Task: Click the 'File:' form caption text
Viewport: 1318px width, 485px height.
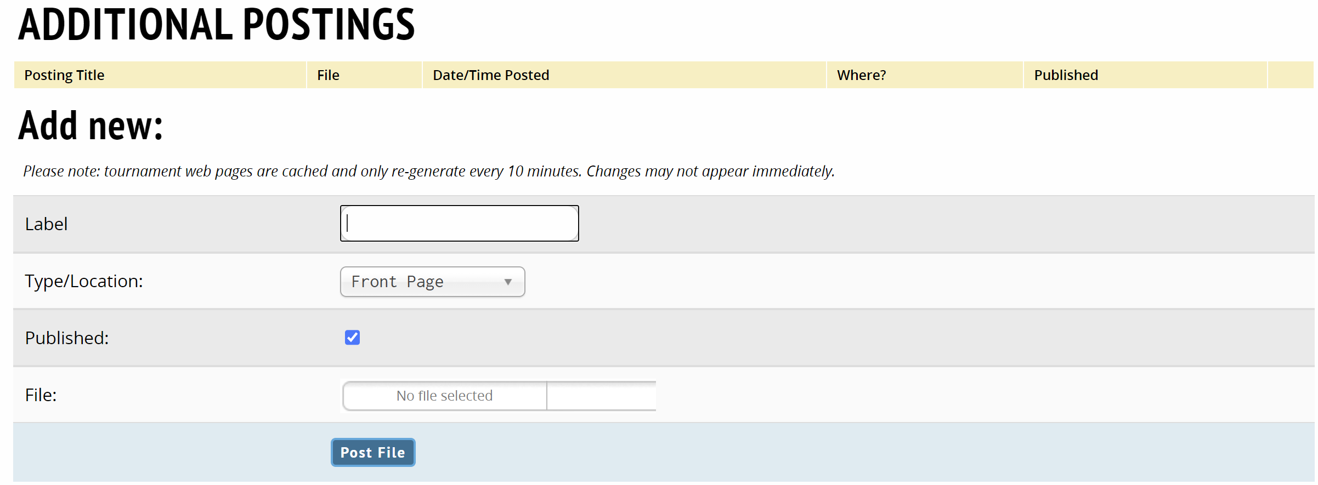Action: pyautogui.click(x=41, y=395)
